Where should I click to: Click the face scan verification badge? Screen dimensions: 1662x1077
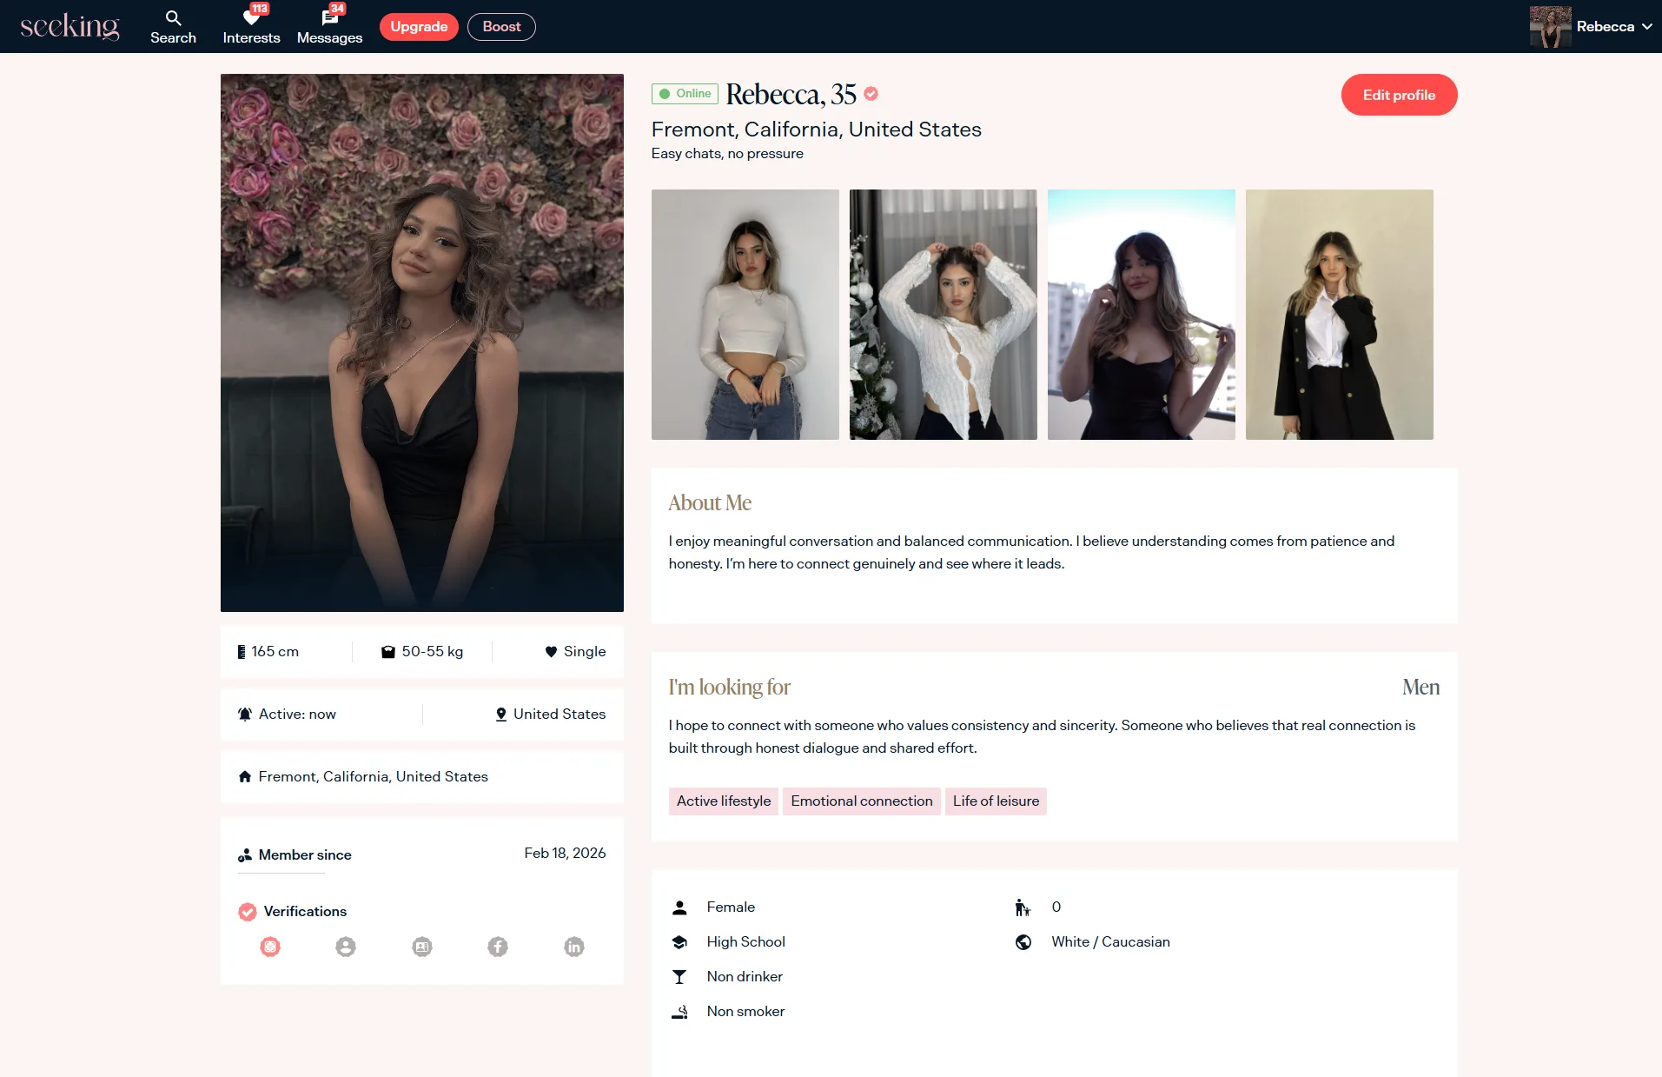click(270, 947)
